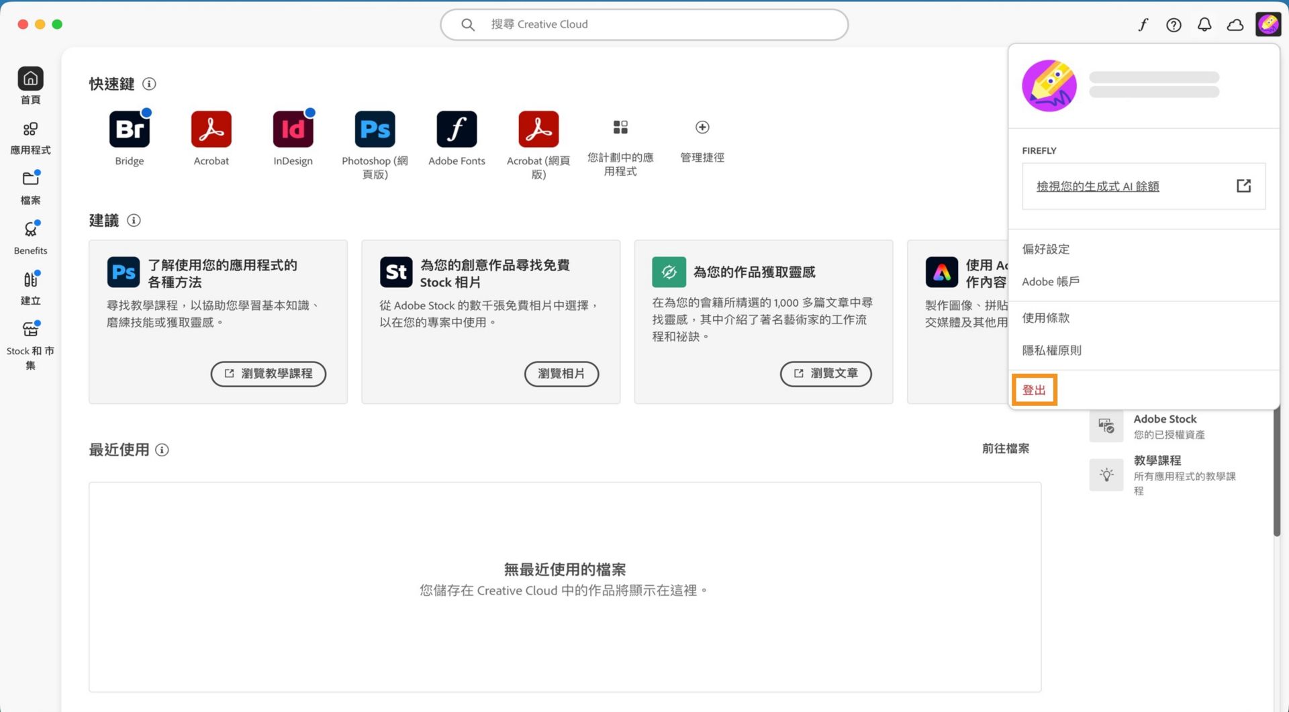Open Adobe Fonts
The height and width of the screenshot is (712, 1289).
coord(457,129)
